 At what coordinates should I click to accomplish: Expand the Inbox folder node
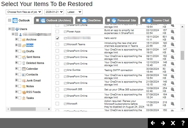[16, 45]
